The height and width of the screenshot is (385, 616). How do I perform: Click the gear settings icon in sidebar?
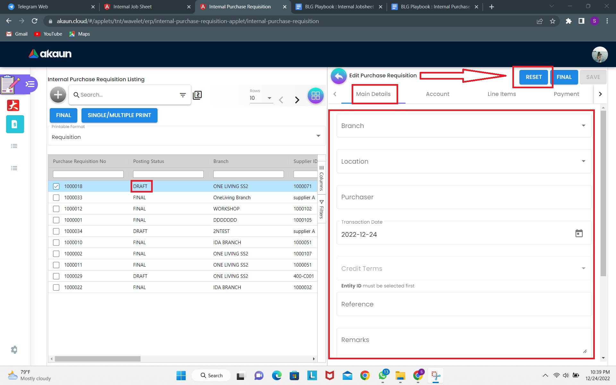[x=14, y=349]
